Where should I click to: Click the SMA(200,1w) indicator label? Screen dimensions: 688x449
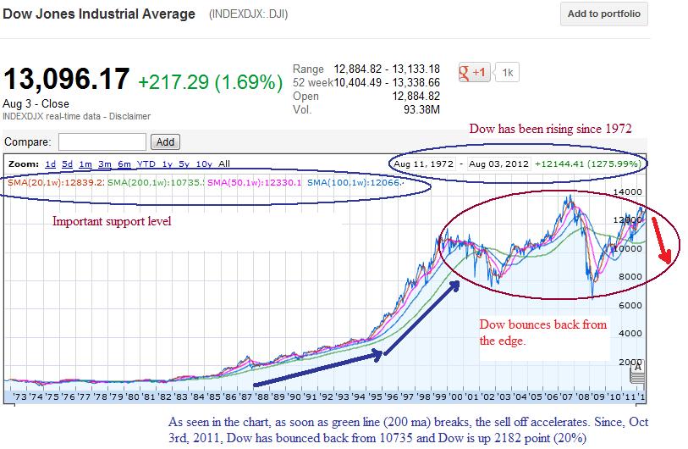[156, 182]
